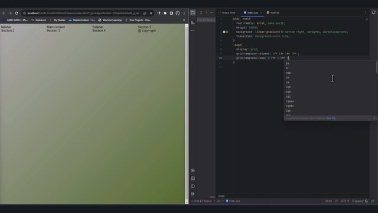
Task: Open IDE notifications bell icon
Action: pyautogui.click(x=374, y=12)
